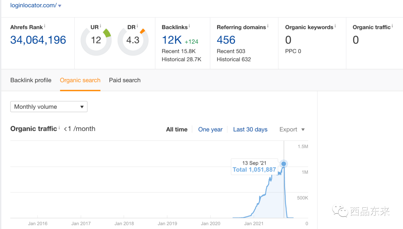Click the Historical 632 referring domains text

(x=234, y=59)
